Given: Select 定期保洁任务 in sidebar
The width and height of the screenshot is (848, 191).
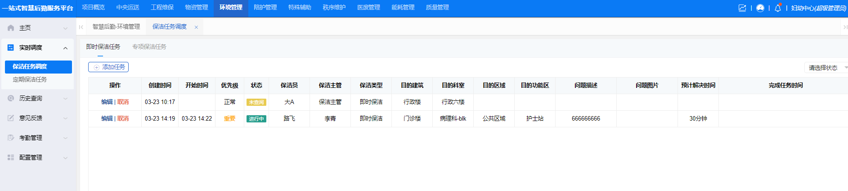Looking at the screenshot, I should pos(30,79).
